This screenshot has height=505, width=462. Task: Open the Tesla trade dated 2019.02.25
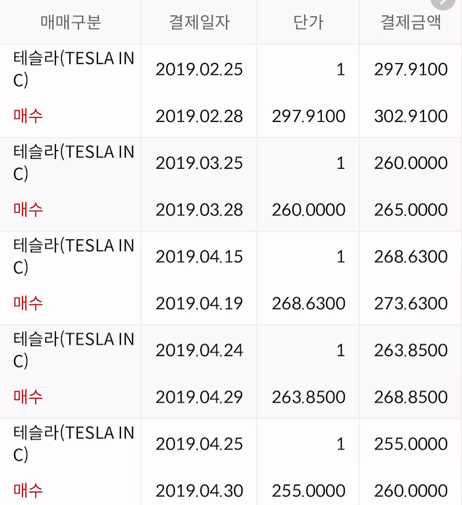[230, 91]
